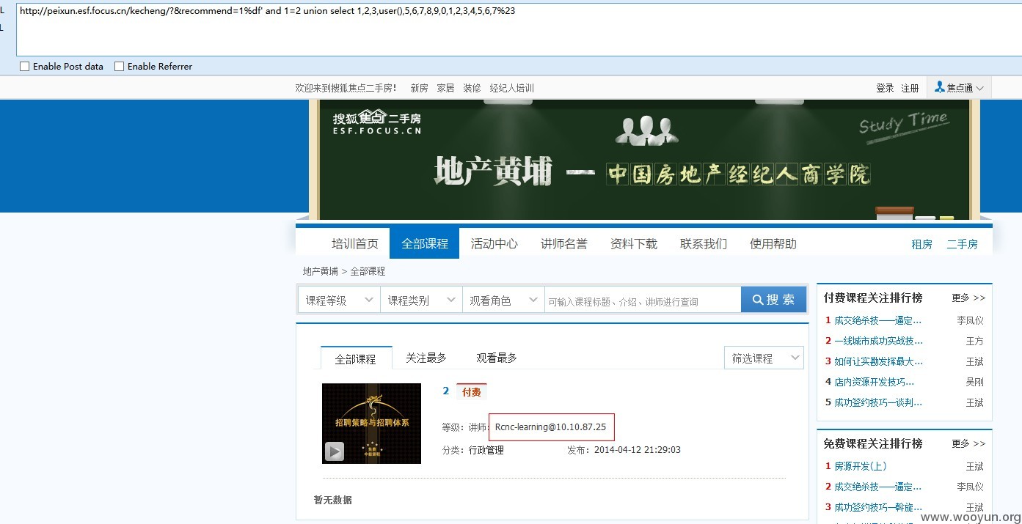The width and height of the screenshot is (1022, 524).
Task: Expand the 课程类别 dropdown
Action: pyautogui.click(x=422, y=300)
